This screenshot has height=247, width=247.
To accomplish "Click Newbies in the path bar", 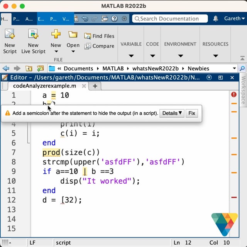I will pyautogui.click(x=198, y=69).
